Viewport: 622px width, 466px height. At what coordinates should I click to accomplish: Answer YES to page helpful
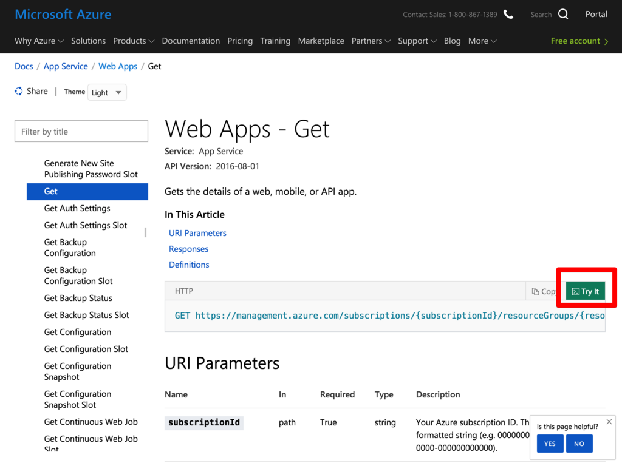[550, 444]
